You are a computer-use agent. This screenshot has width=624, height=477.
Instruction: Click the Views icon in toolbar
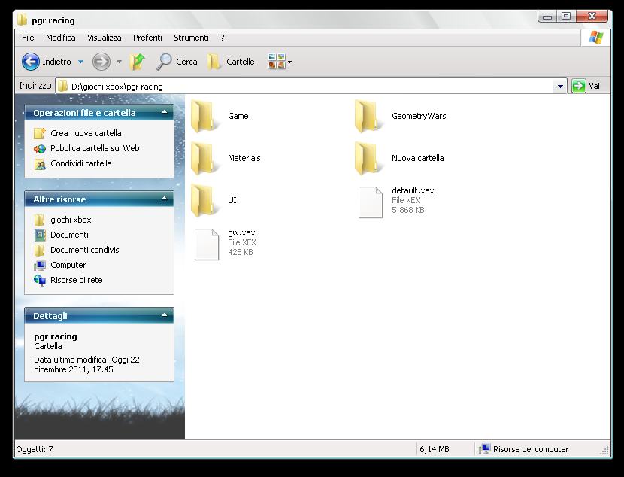pyautogui.click(x=277, y=62)
